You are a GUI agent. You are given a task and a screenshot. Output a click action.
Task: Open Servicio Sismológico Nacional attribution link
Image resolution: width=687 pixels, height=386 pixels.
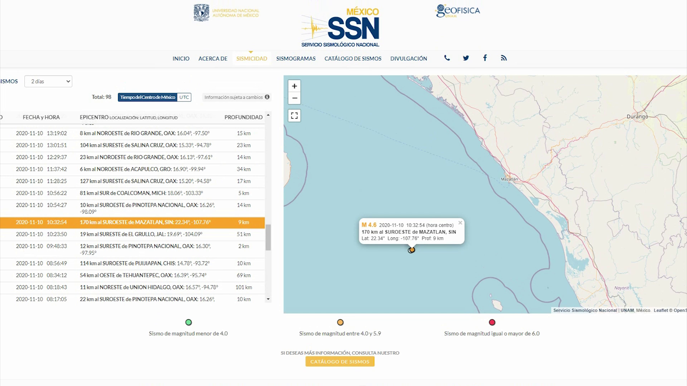tap(585, 310)
